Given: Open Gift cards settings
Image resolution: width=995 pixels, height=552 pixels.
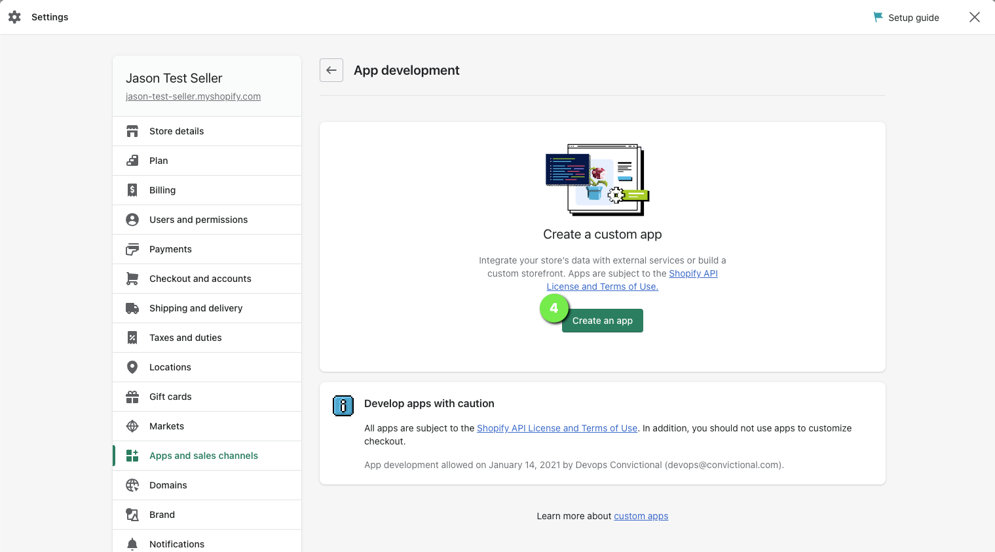Looking at the screenshot, I should coord(207,397).
